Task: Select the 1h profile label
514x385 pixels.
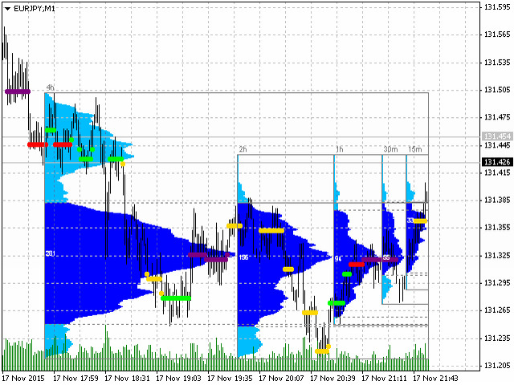Action: click(339, 150)
